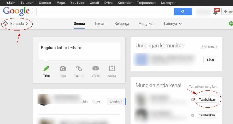Choose the Tautan link icon
The height and width of the screenshot is (124, 233).
click(79, 68)
